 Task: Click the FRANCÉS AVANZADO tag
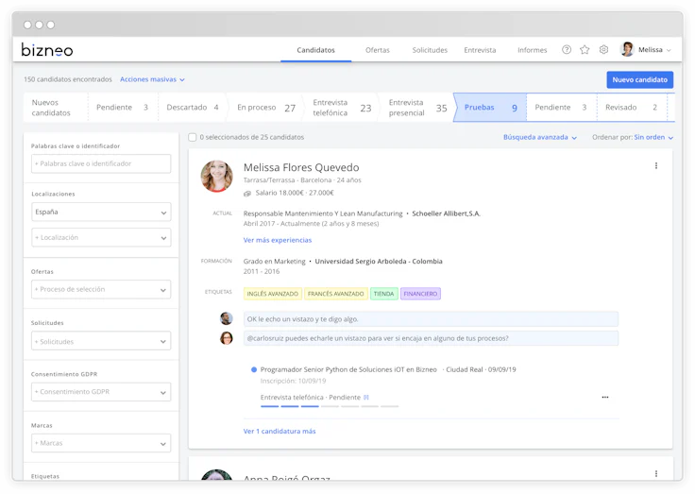pos(335,294)
